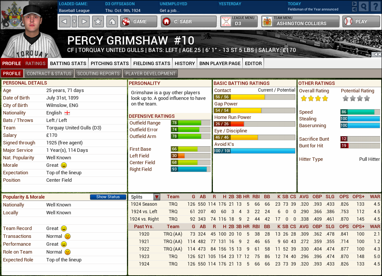Click the back navigation arrow
The image size is (382, 276).
pos(65,21)
